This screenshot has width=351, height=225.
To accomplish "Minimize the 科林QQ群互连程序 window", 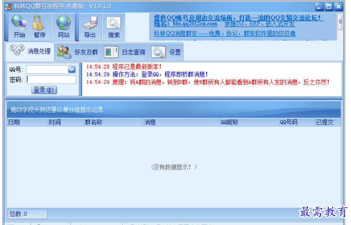I will 319,7.
